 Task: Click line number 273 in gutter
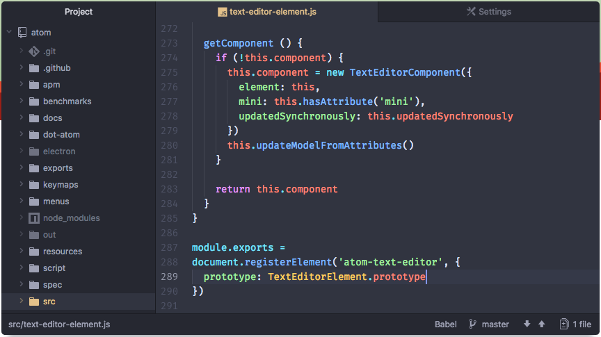(169, 43)
